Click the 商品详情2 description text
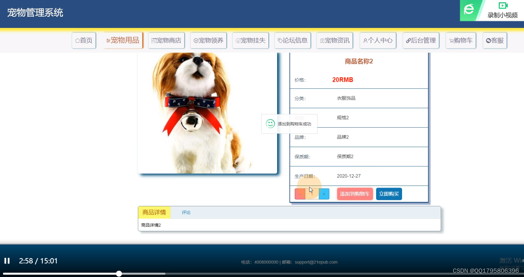 [151, 225]
